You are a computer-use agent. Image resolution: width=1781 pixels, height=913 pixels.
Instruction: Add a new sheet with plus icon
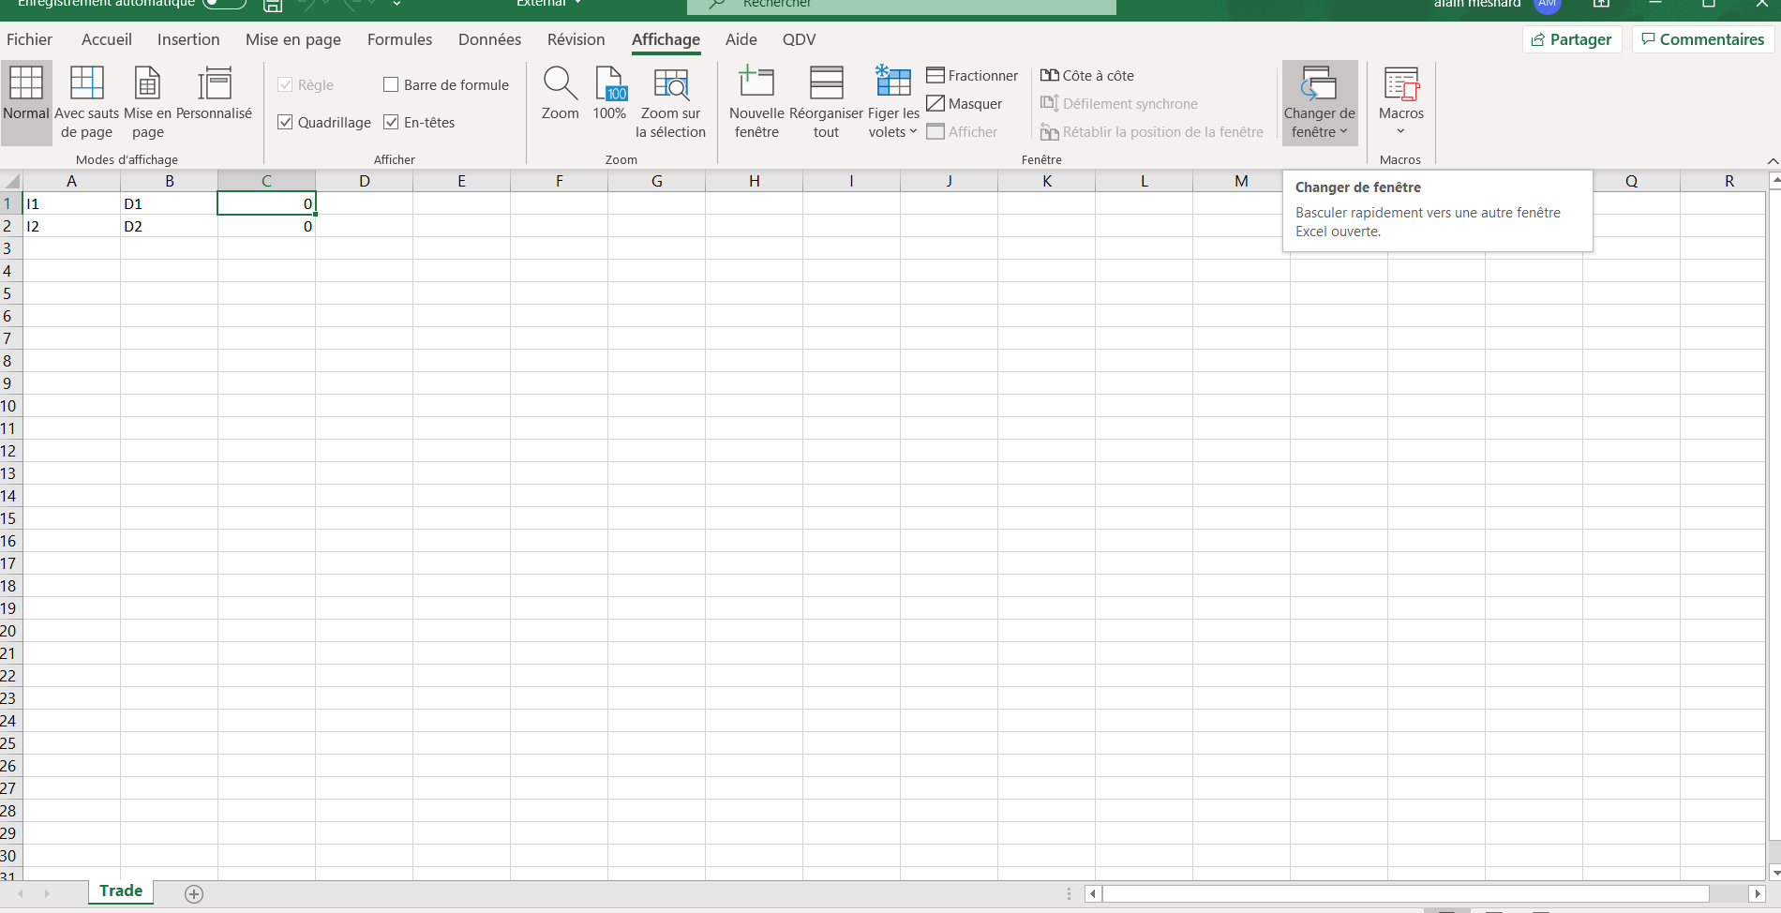tap(194, 894)
